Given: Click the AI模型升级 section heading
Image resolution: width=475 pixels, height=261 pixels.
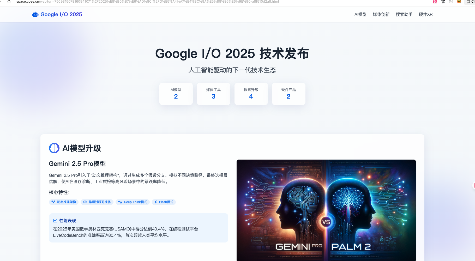Looking at the screenshot, I should [x=82, y=148].
